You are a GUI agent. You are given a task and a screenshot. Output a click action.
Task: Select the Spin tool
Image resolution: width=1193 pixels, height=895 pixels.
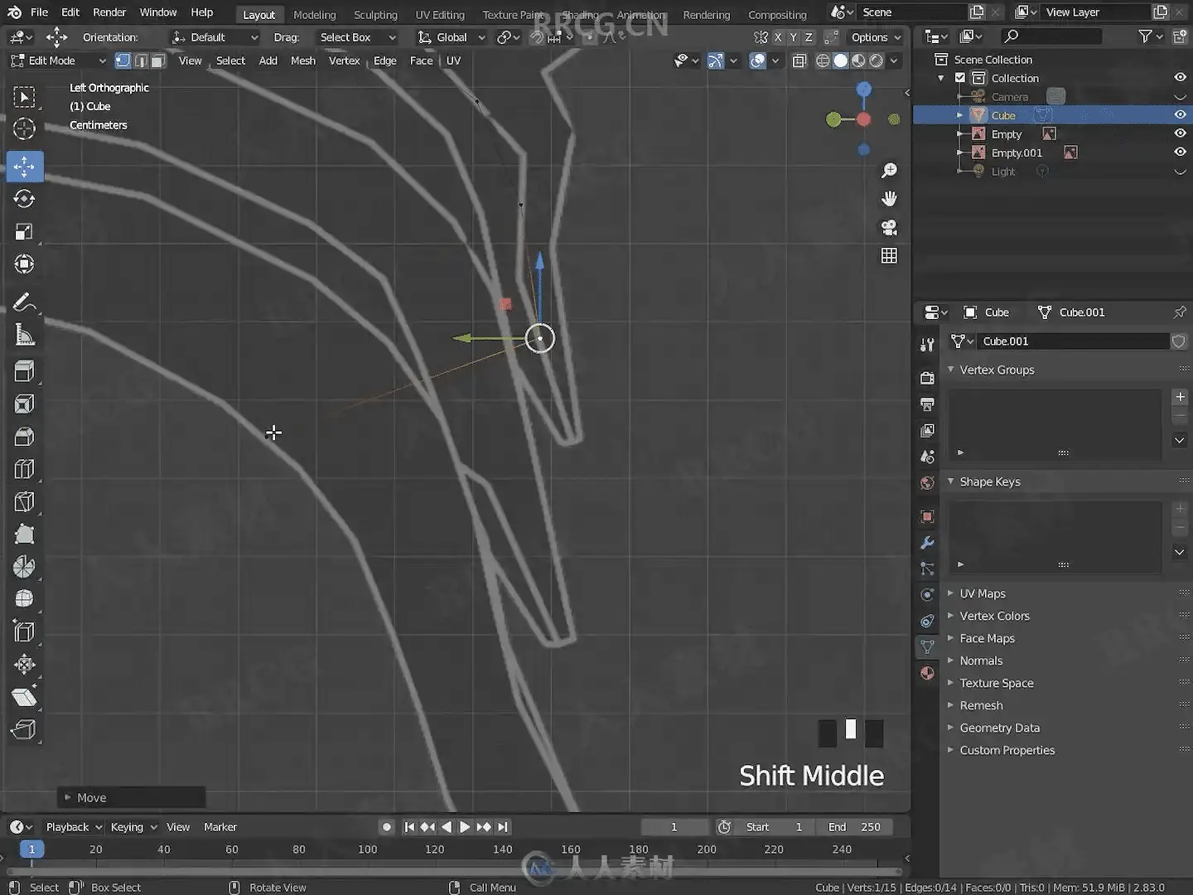[24, 567]
